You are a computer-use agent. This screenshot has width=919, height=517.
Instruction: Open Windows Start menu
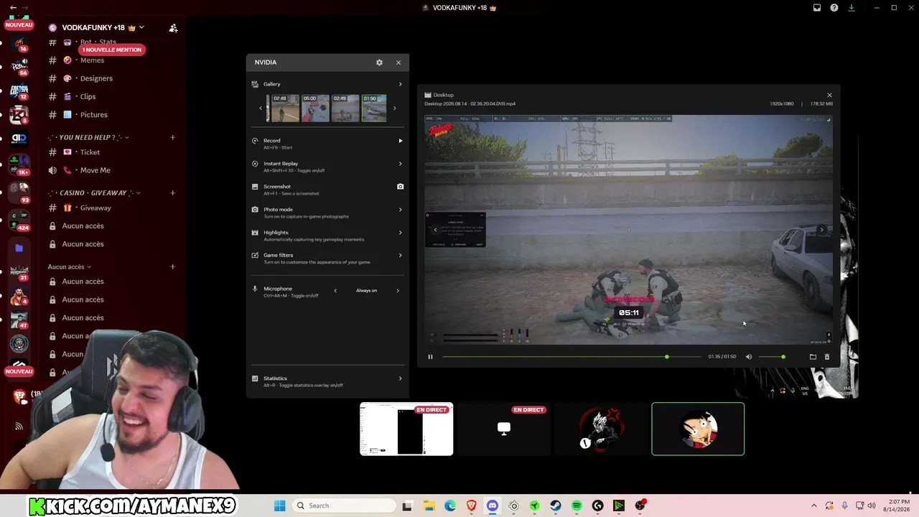[280, 506]
